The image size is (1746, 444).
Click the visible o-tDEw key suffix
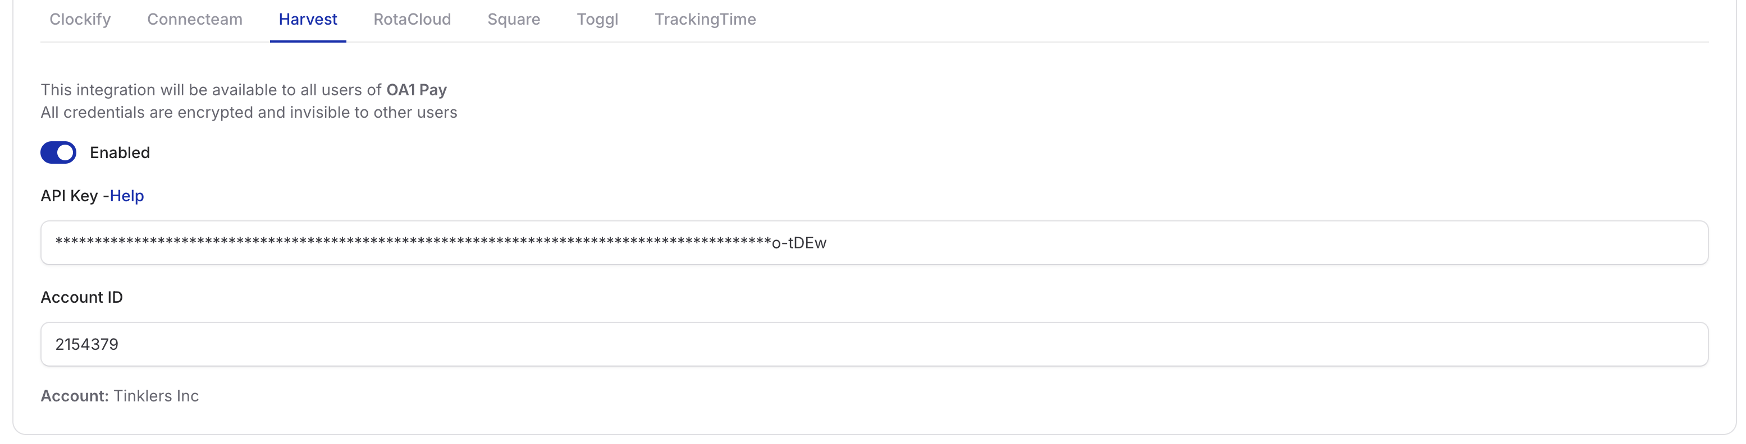[x=799, y=243]
